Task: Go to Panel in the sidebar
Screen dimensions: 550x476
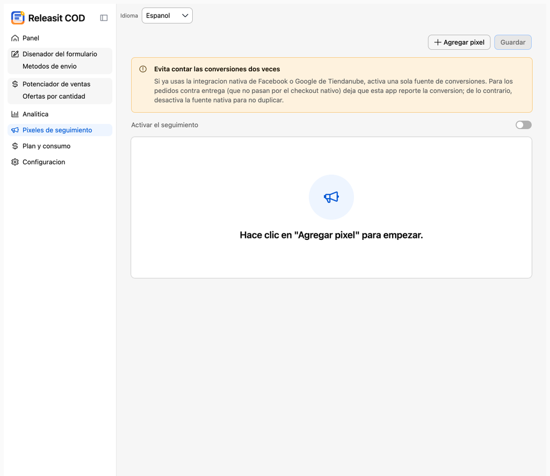Action: click(x=60, y=38)
